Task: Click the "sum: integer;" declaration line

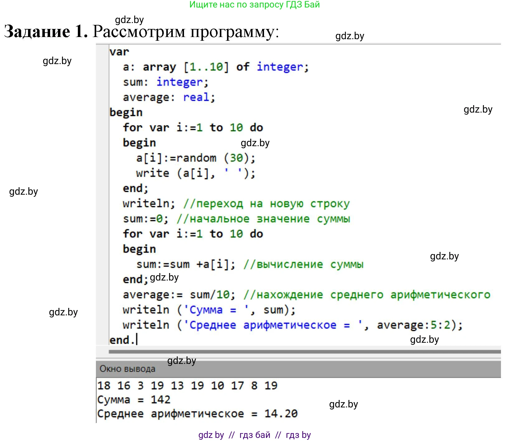Action: [165, 82]
